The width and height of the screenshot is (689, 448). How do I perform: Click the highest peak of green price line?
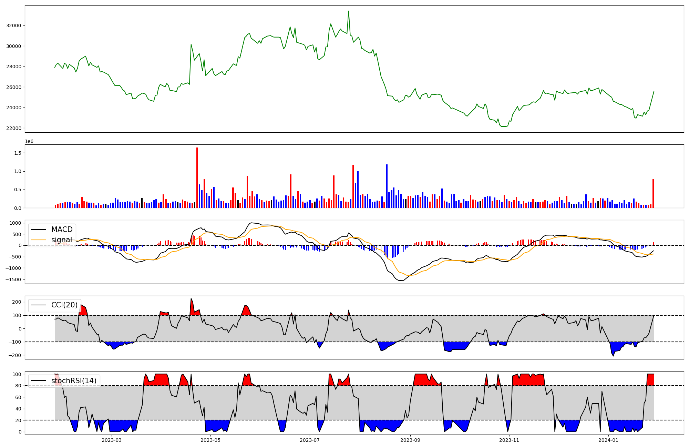348,11
